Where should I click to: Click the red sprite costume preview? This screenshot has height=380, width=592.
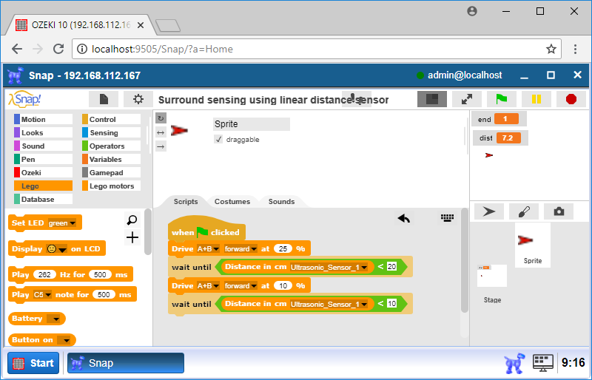[x=179, y=131]
